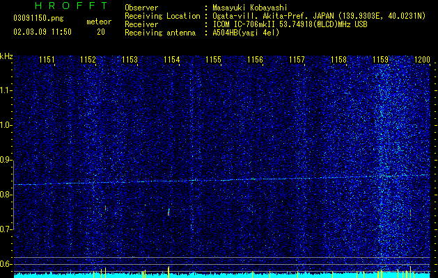The height and width of the screenshot is (278, 438).
Task: Click the 1.1 kHz axis label
Action: 6,90
